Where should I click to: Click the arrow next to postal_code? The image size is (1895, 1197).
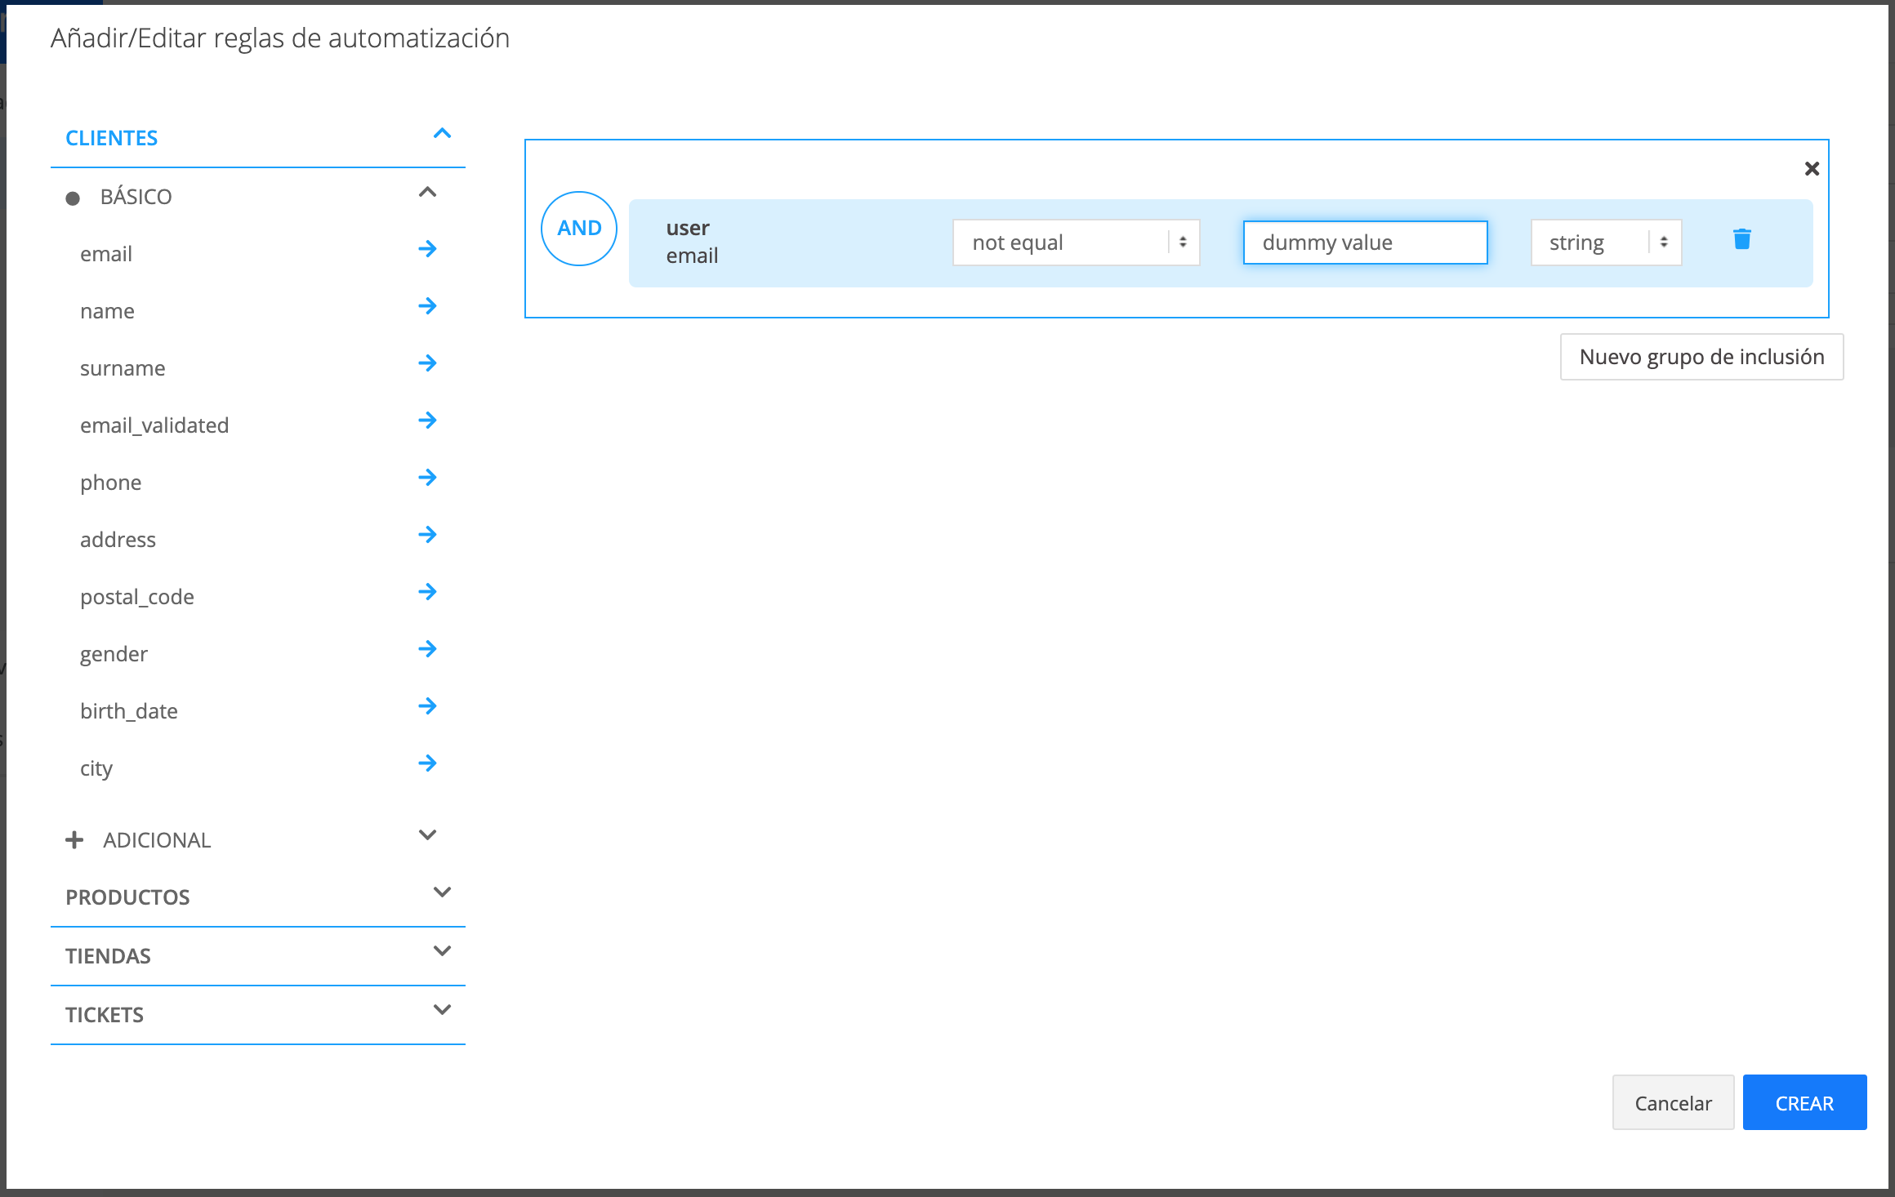click(x=427, y=592)
